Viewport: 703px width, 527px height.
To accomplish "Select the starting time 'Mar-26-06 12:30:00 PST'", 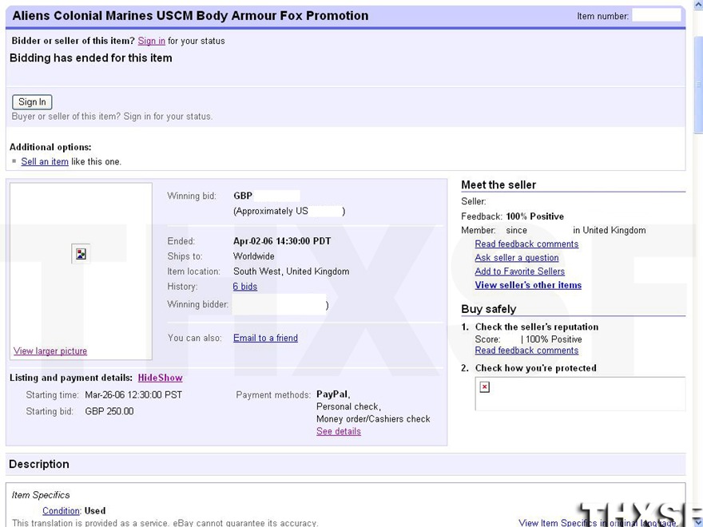I will click(133, 394).
